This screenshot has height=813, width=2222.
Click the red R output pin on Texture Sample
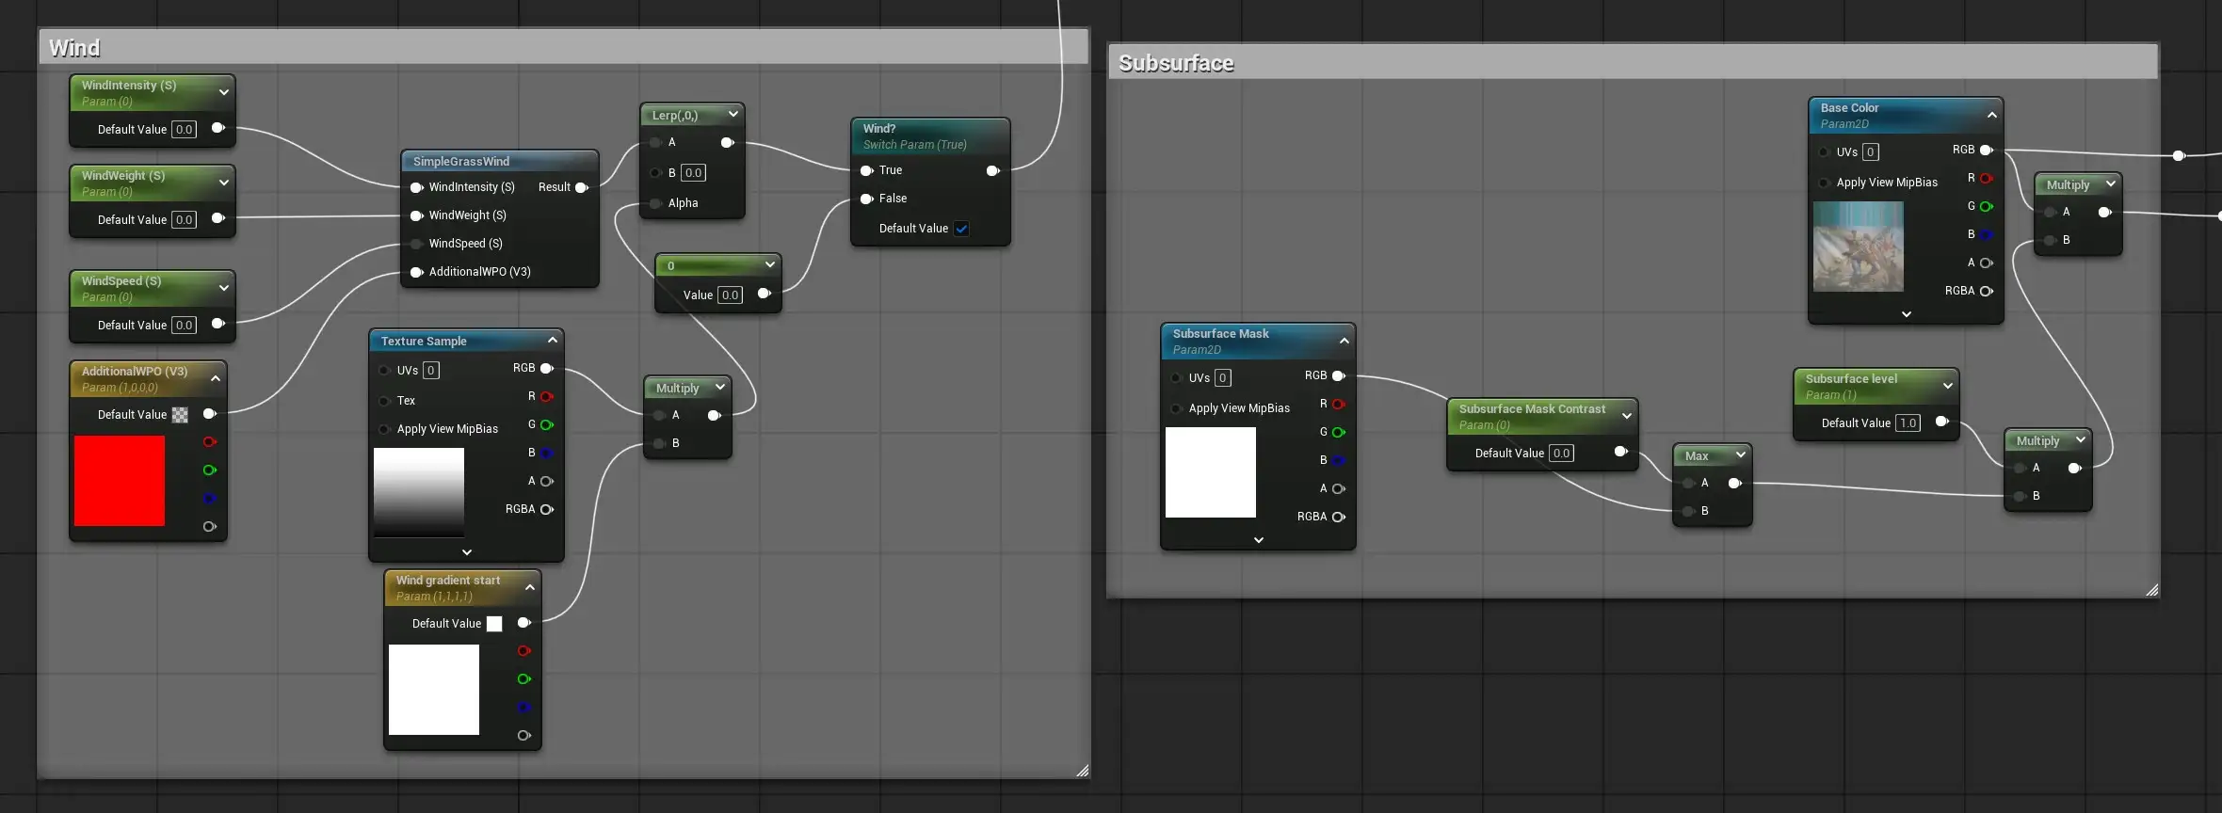(547, 396)
